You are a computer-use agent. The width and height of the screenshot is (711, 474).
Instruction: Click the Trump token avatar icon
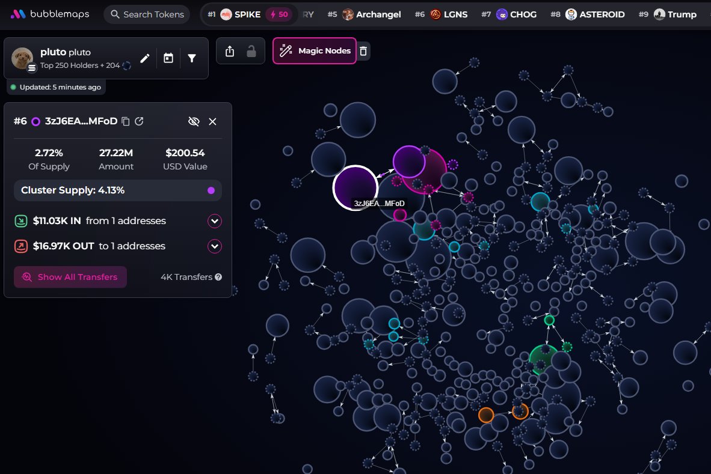(x=660, y=14)
